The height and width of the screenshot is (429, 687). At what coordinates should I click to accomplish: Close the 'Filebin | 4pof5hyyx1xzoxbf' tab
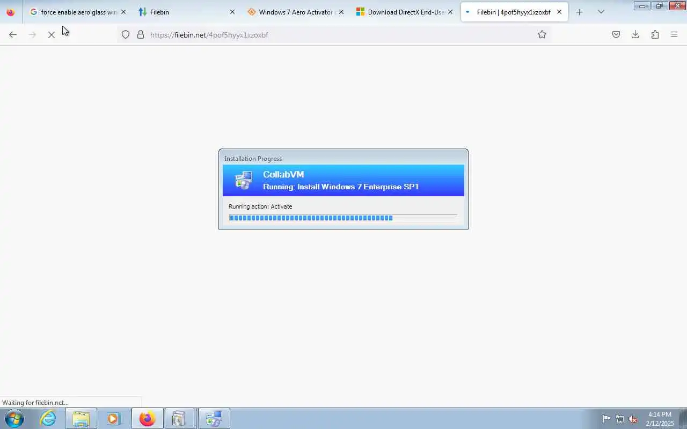(559, 12)
